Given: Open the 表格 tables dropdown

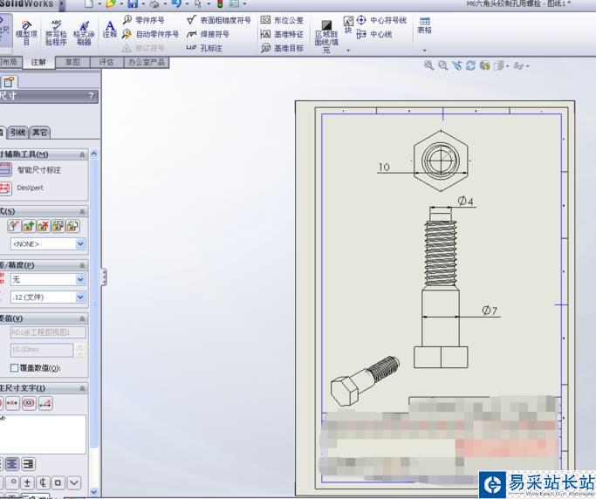Looking at the screenshot, I should tap(424, 50).
